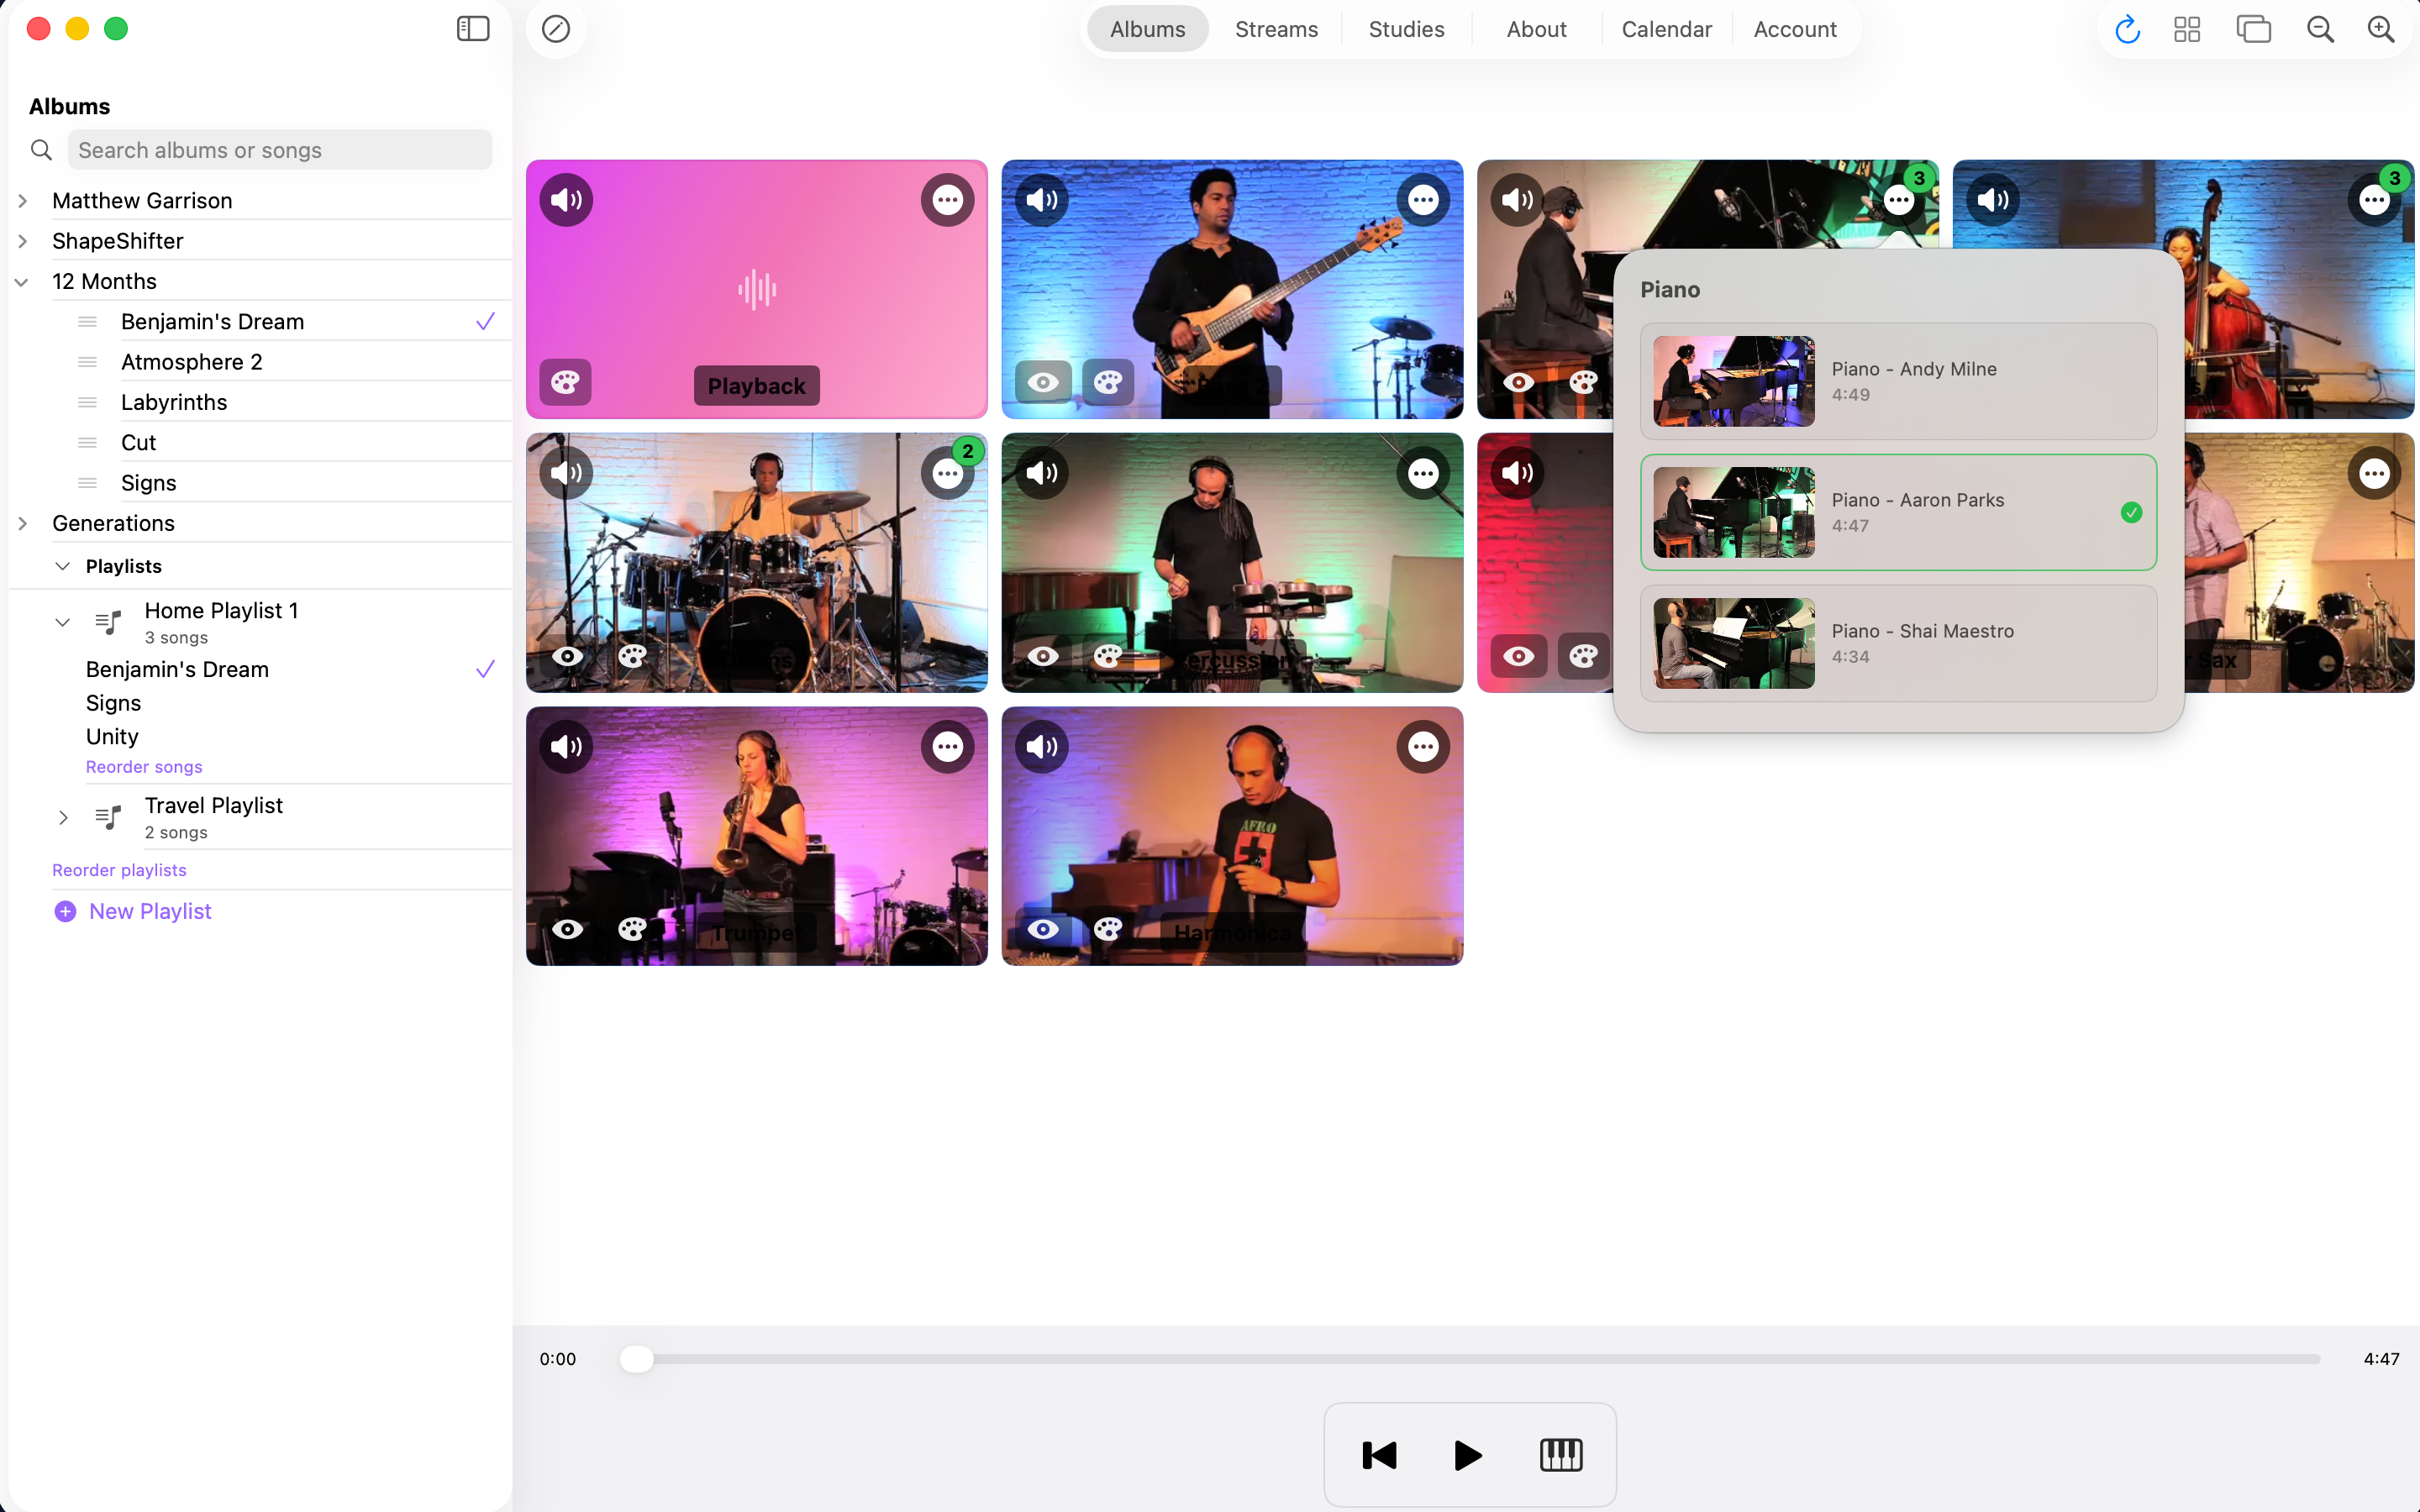The width and height of the screenshot is (2420, 1512).
Task: Toggle visibility of drums video
Action: coord(567,656)
